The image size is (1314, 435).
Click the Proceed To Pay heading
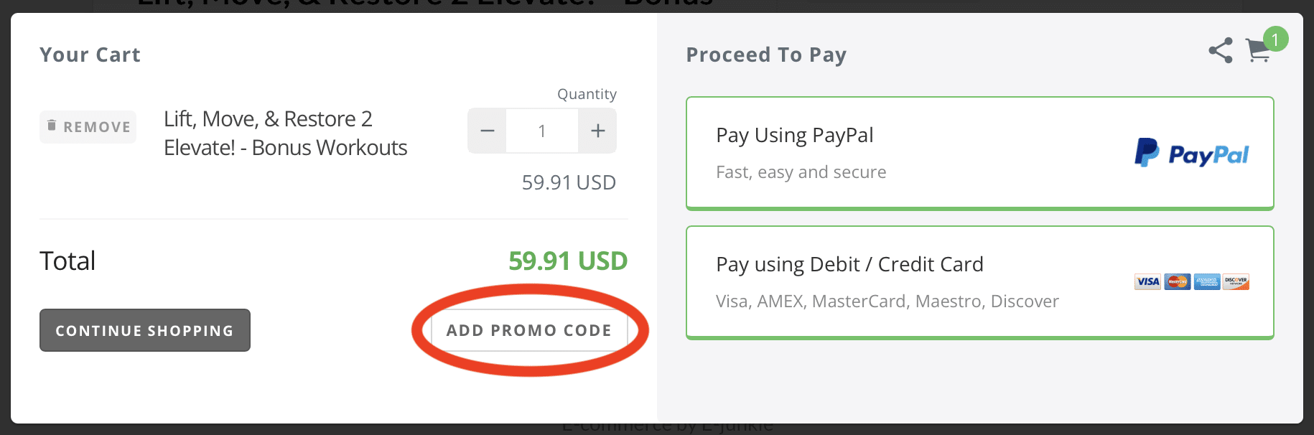(x=766, y=55)
